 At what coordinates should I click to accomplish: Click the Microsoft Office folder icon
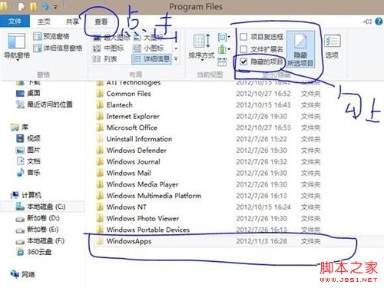[100, 127]
